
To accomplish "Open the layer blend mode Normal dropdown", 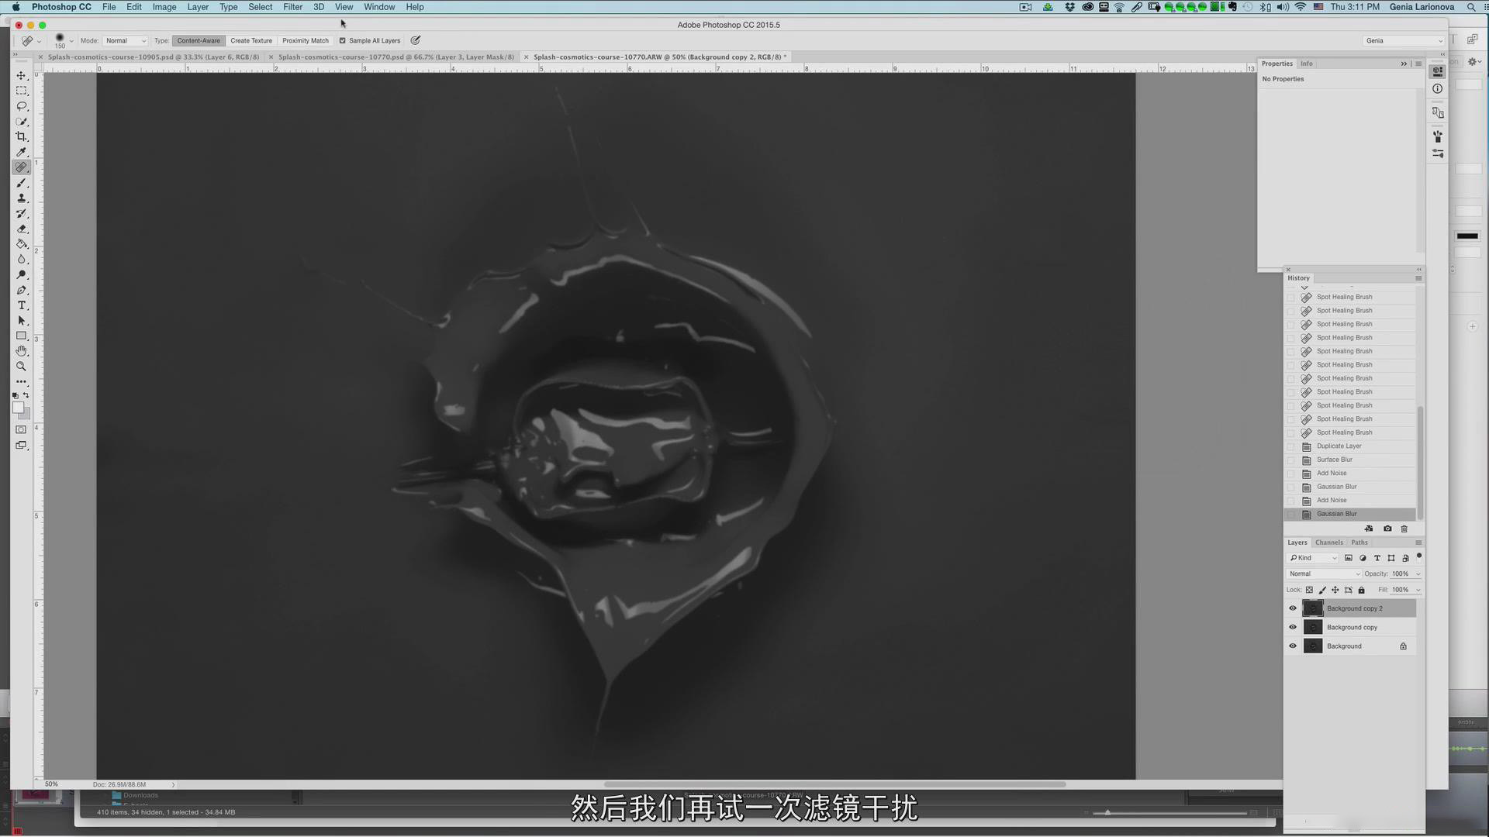I will pyautogui.click(x=1324, y=574).
